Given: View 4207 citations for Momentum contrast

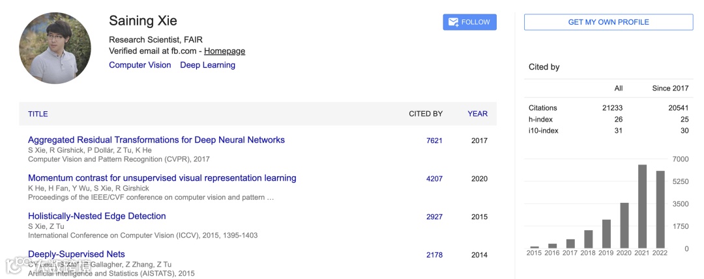Looking at the screenshot, I should point(434,179).
